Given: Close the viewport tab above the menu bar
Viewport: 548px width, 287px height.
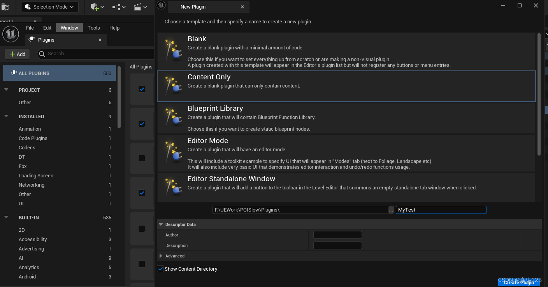Looking at the screenshot, I should (35, 21).
